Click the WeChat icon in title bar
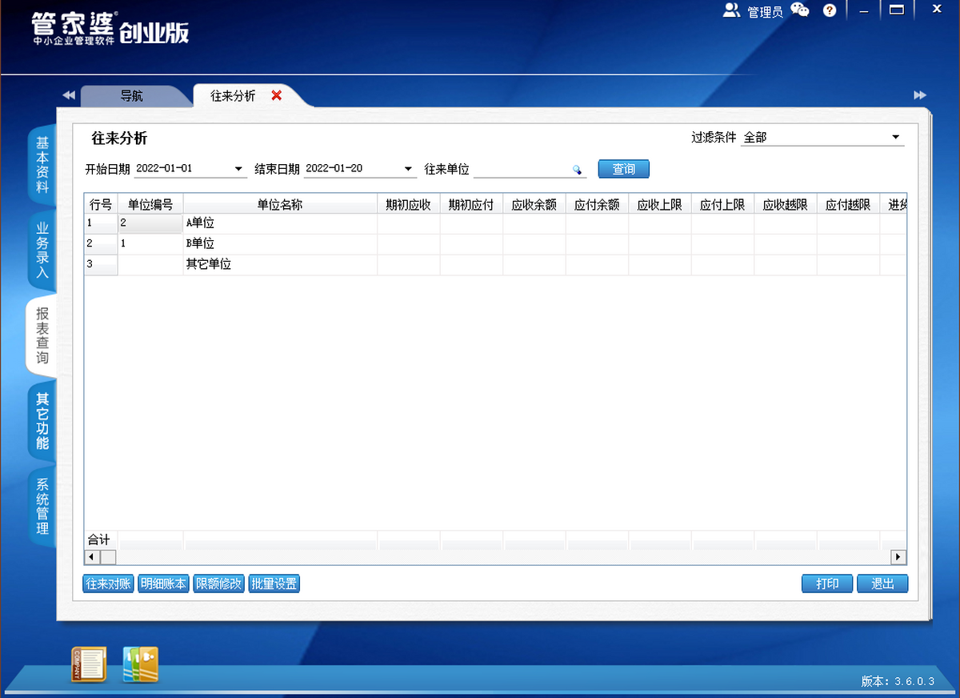This screenshot has width=960, height=698. [x=799, y=10]
